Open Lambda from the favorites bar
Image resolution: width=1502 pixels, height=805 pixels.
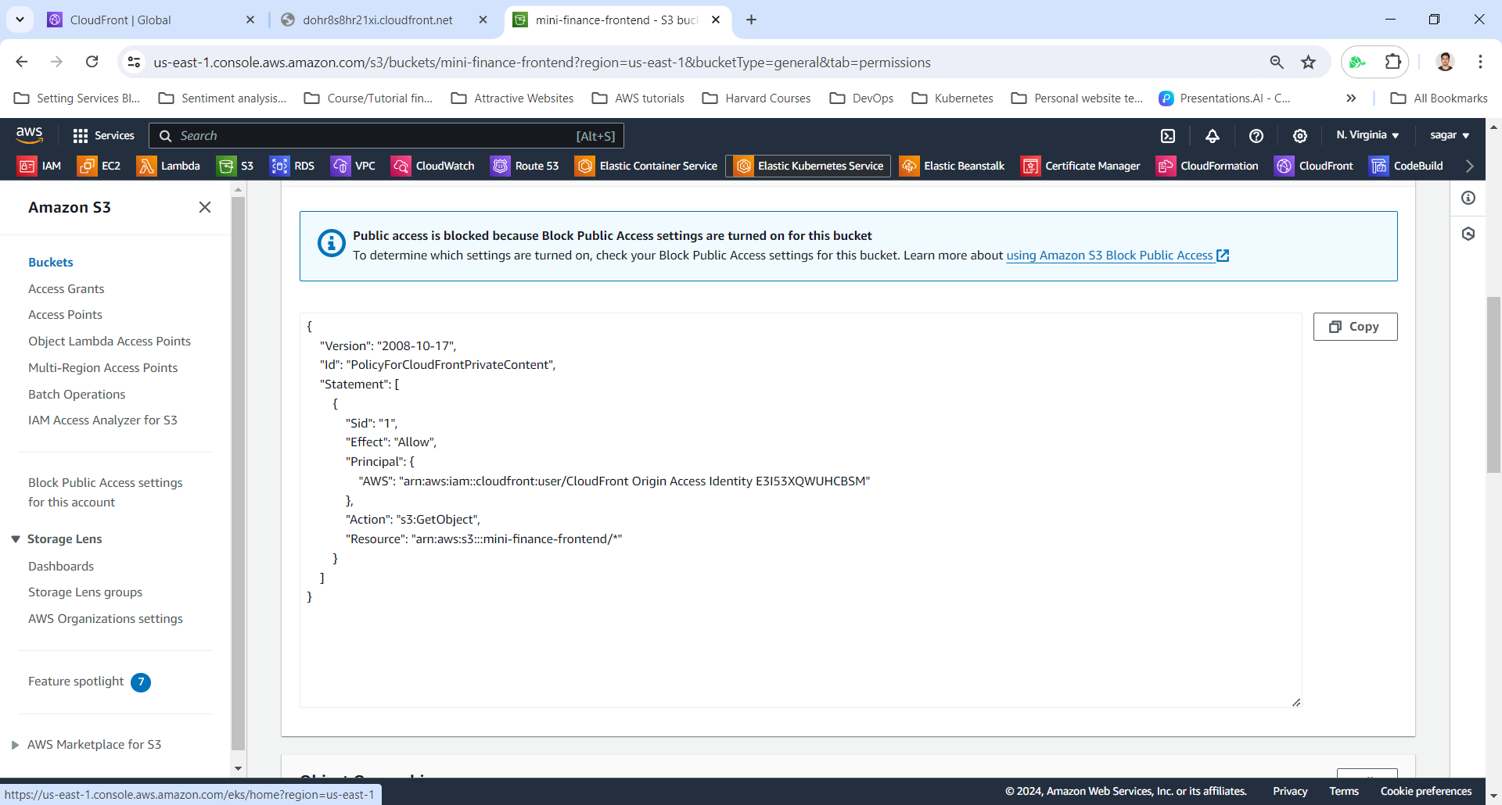coord(168,166)
